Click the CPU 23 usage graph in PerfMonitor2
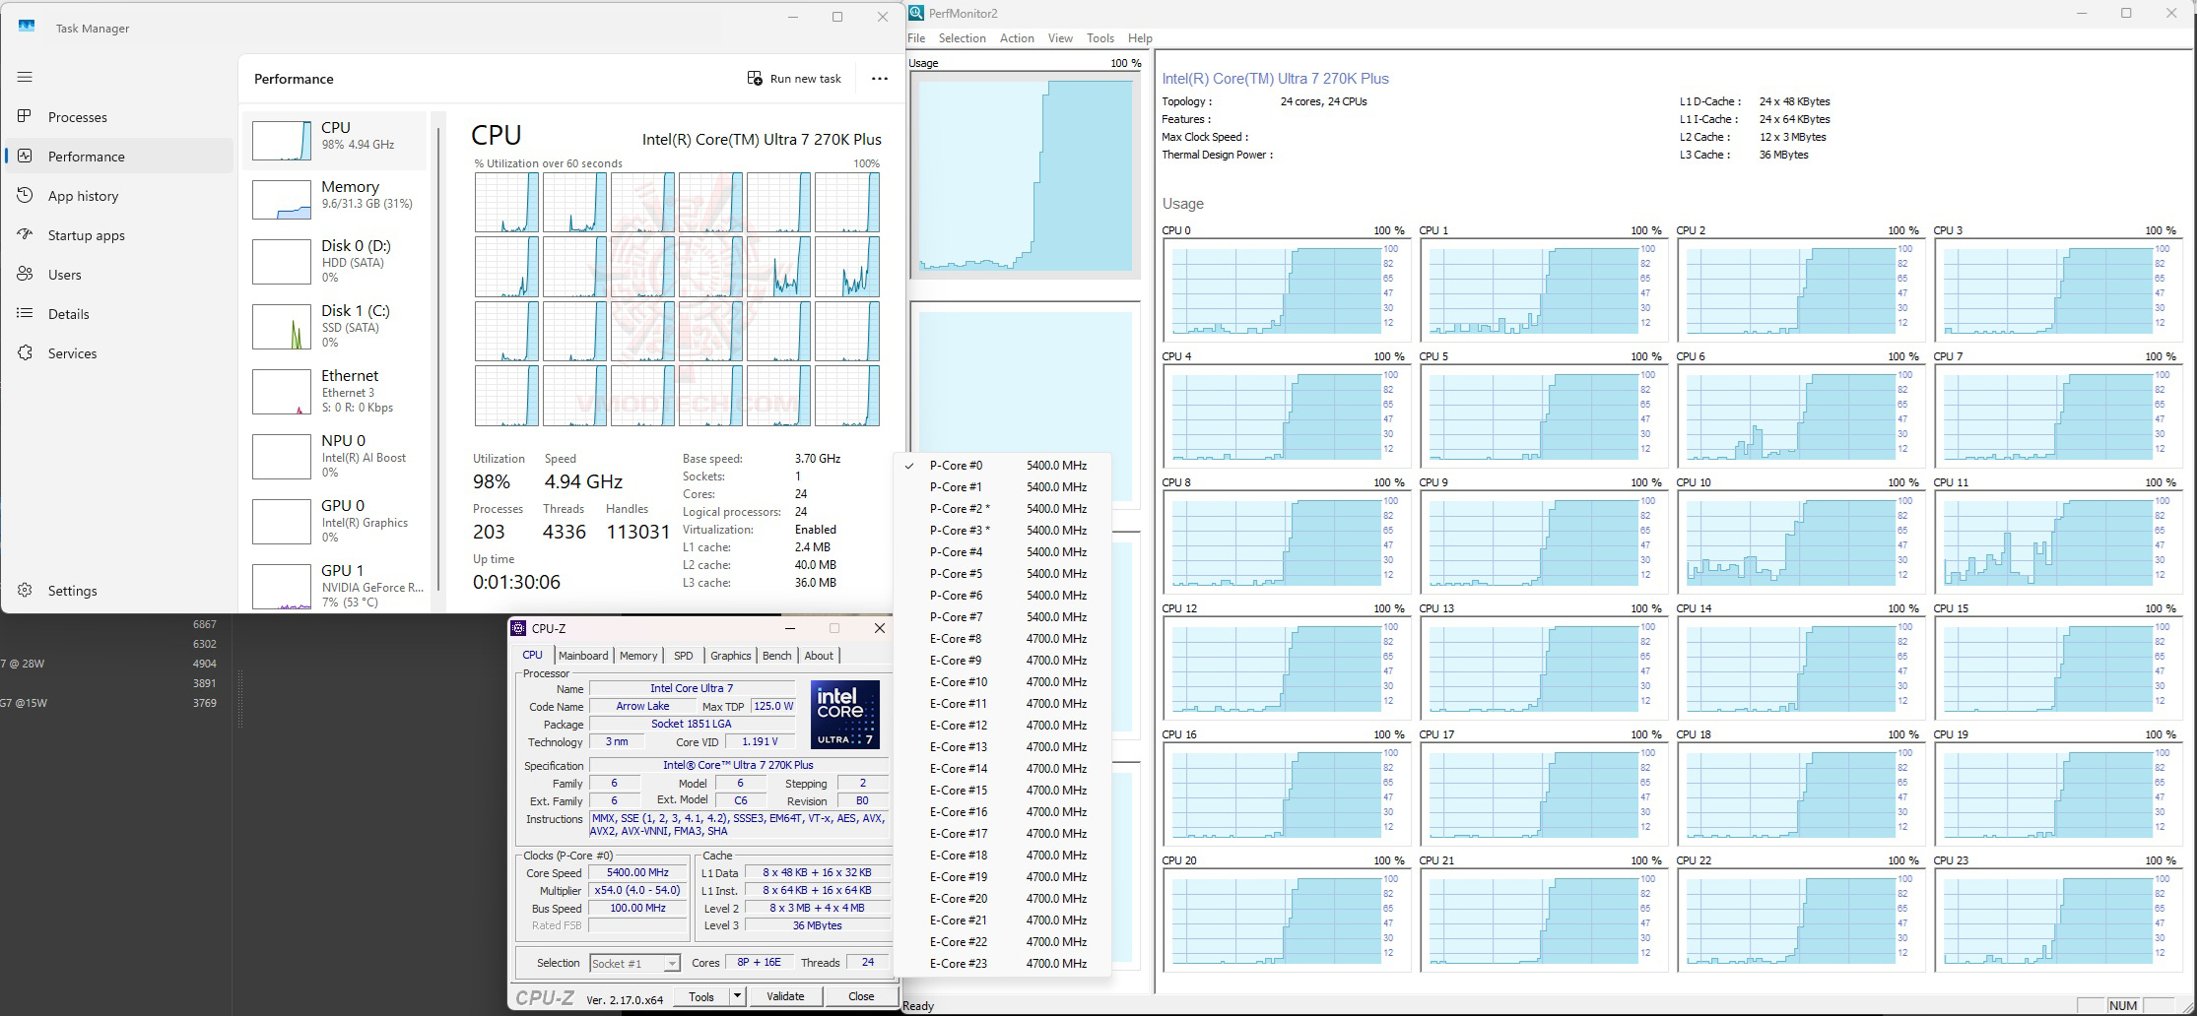This screenshot has width=2197, height=1016. 2058,920
